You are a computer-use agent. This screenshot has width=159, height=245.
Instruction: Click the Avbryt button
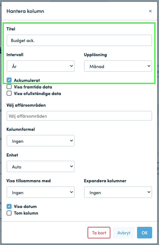pyautogui.click(x=124, y=233)
